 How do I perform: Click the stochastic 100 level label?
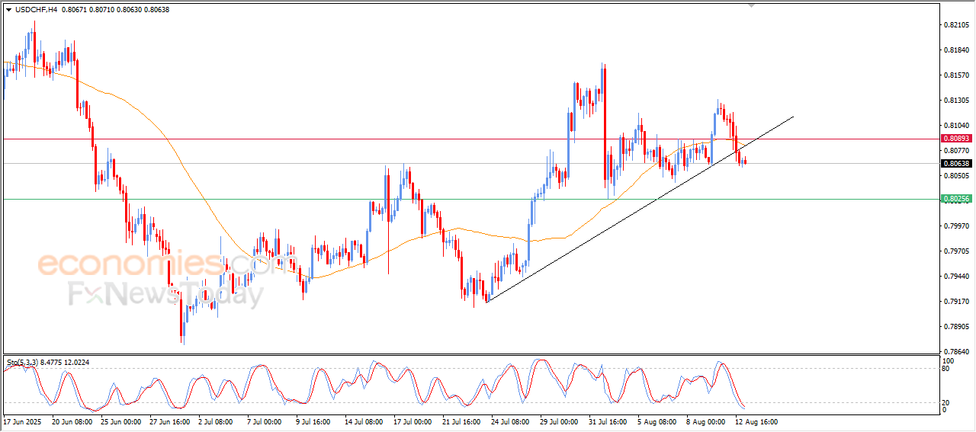tap(949, 361)
